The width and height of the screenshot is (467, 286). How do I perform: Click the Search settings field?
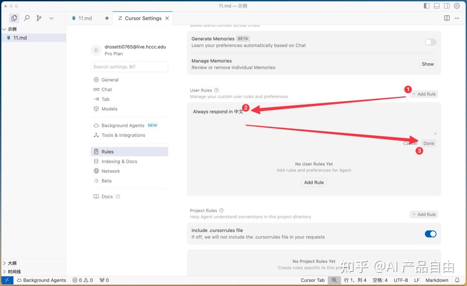tap(129, 67)
